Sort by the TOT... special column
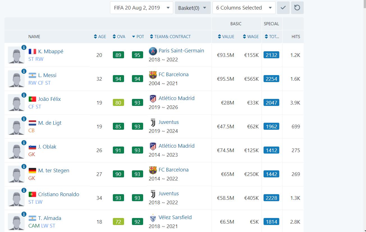 pyautogui.click(x=272, y=37)
